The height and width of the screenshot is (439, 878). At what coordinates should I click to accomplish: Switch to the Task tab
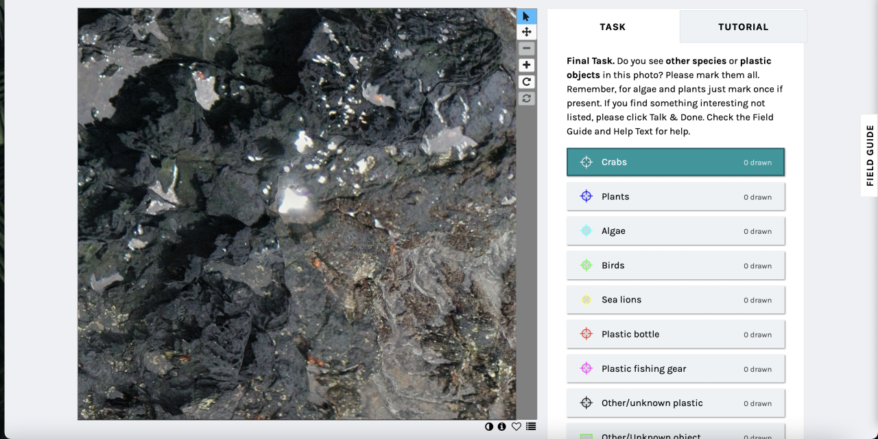[x=613, y=27]
